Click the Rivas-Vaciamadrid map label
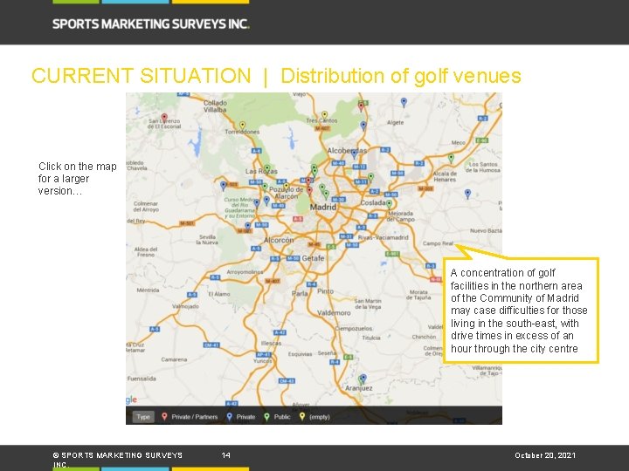The width and height of the screenshot is (629, 471). (384, 237)
